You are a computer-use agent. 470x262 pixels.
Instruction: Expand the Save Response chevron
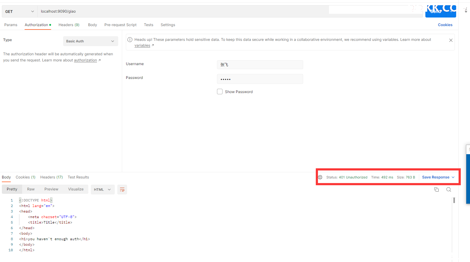coord(453,177)
